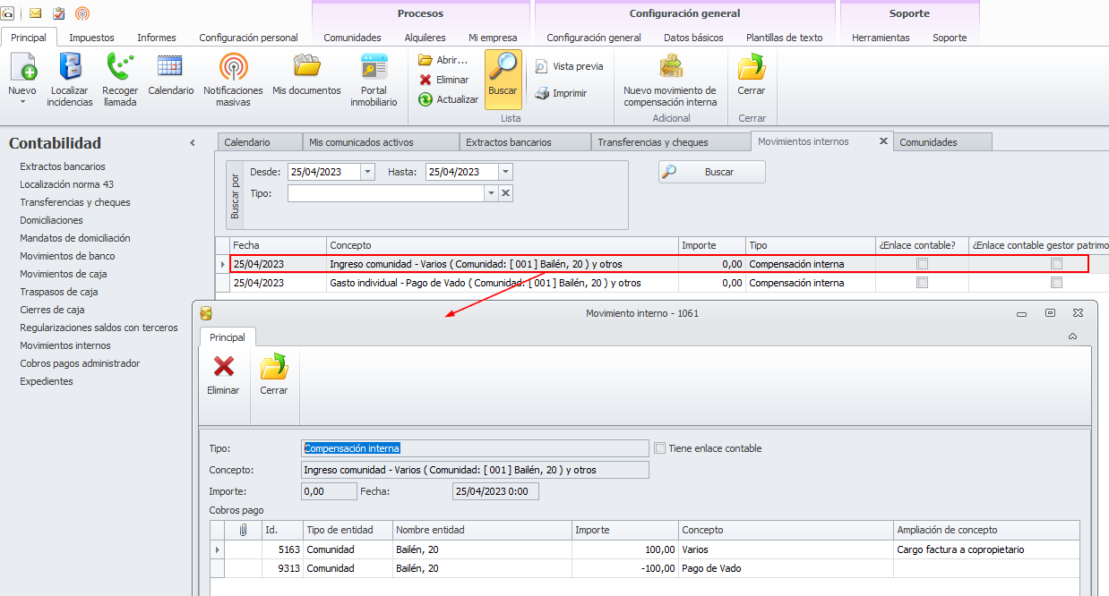Open the Informes ribbon tab
The image size is (1109, 596).
[x=156, y=38]
